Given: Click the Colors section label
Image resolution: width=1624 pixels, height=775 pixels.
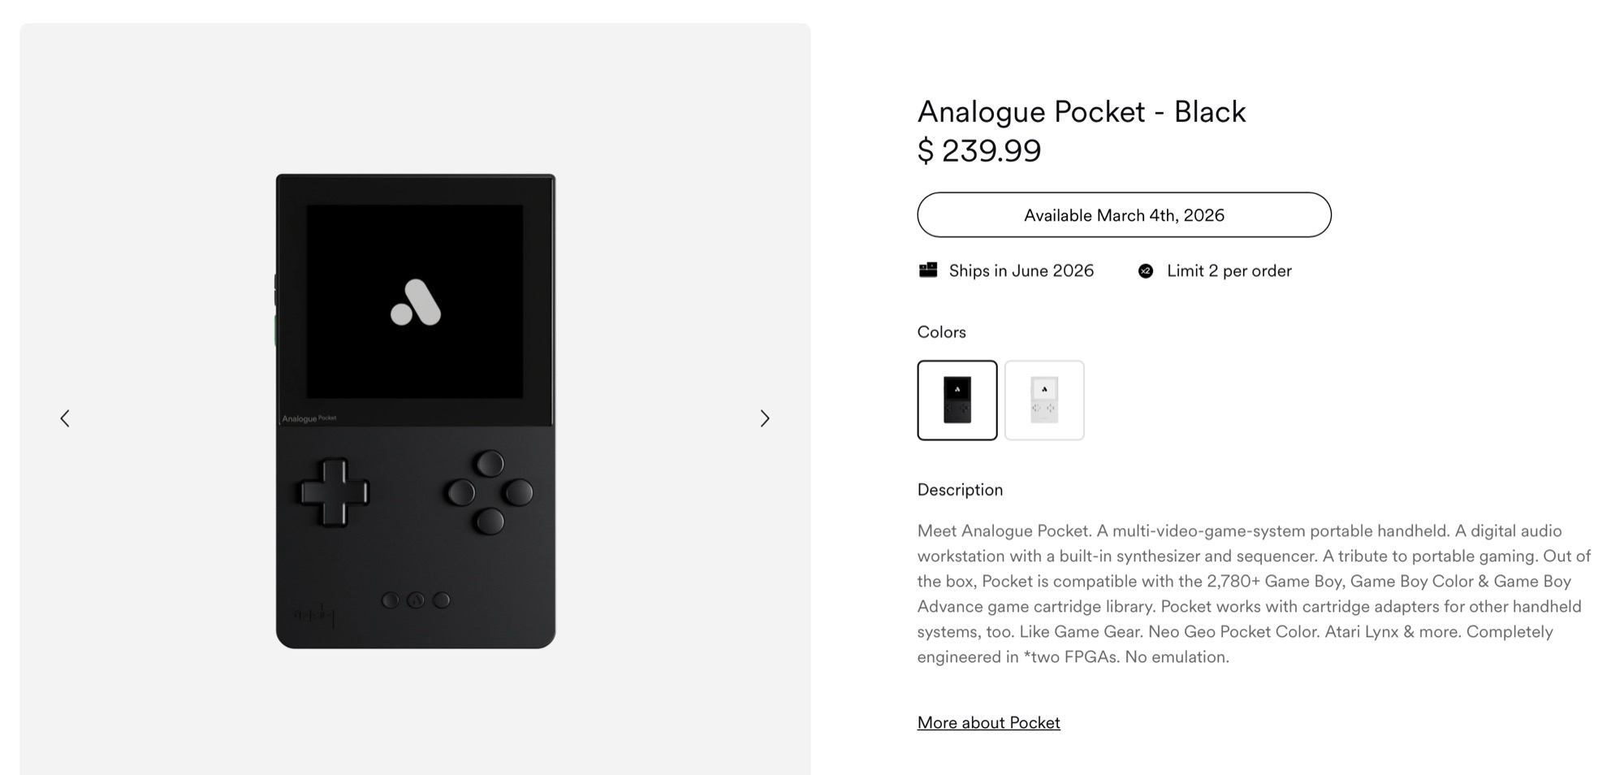Looking at the screenshot, I should coord(941,332).
